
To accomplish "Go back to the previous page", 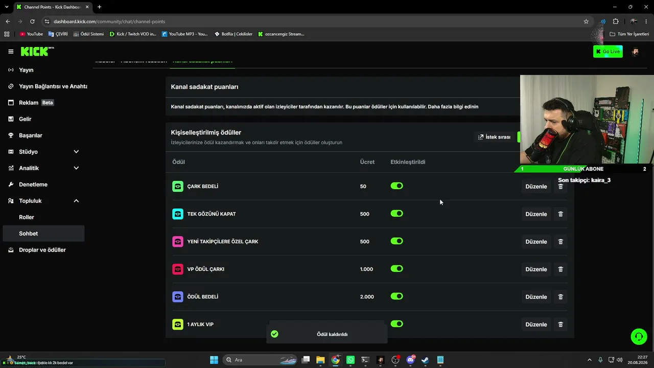I will [x=8, y=21].
